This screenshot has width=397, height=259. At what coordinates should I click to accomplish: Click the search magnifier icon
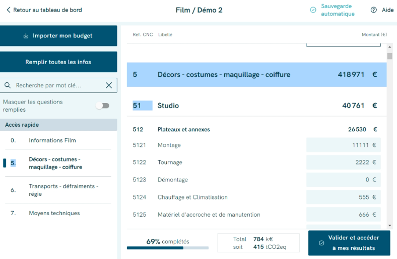point(8,85)
